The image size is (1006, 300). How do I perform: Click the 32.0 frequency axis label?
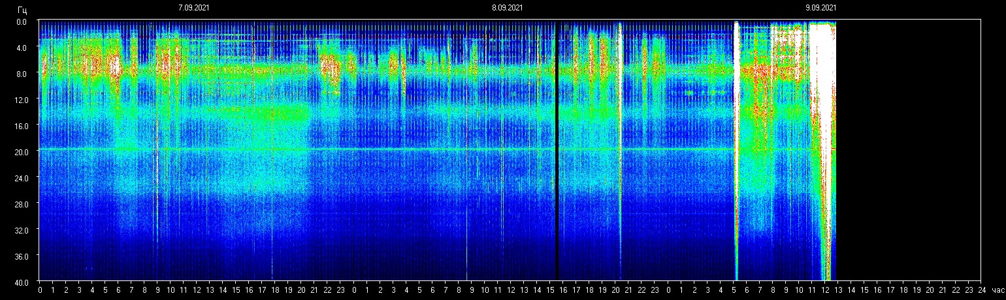pos(22,230)
